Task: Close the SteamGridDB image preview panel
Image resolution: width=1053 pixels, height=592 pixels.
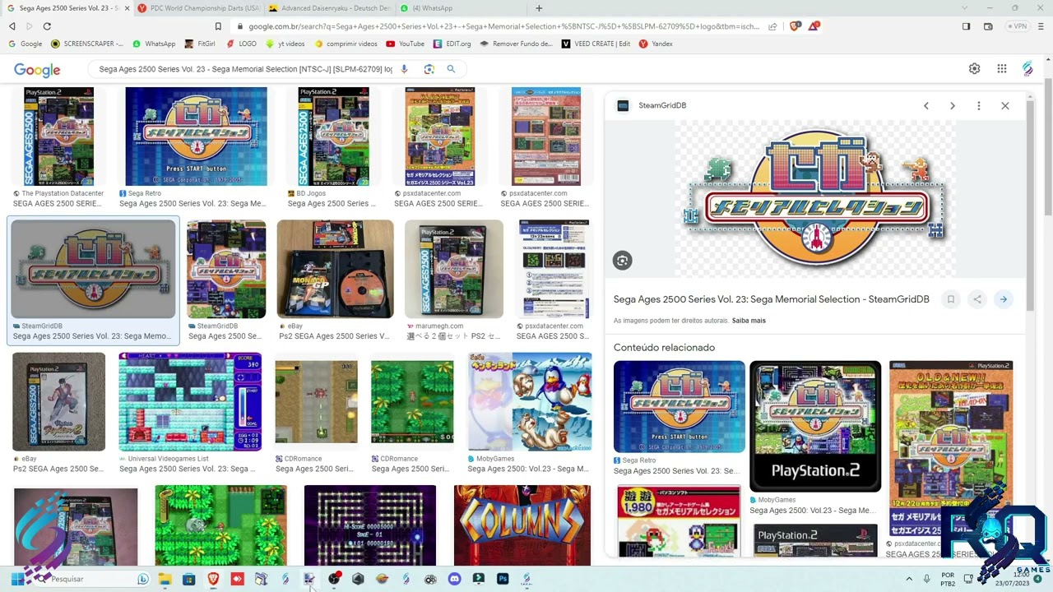Action: [1005, 105]
